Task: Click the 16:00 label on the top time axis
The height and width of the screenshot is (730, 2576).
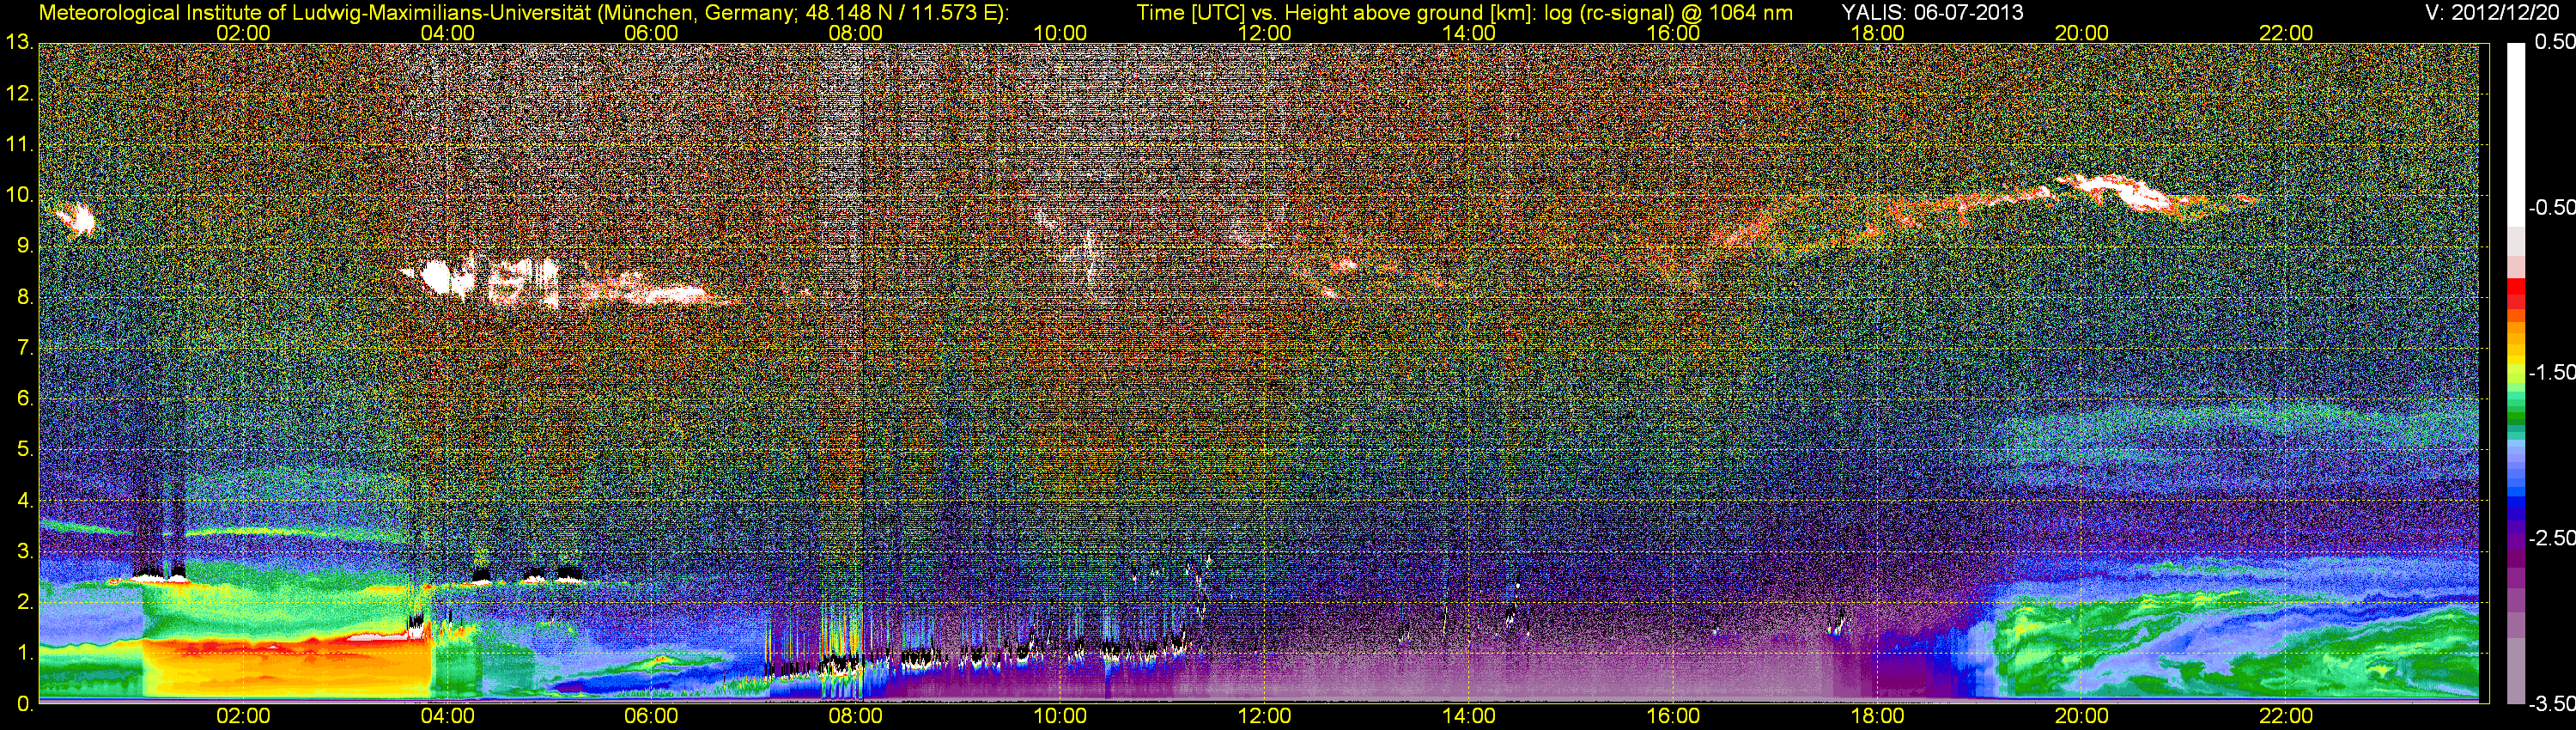Action: click(1673, 33)
